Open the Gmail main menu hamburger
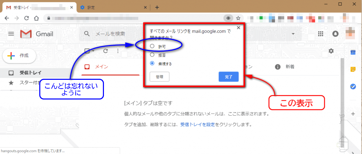Image resolution: width=362 pixels, height=154 pixels. pos(11,34)
